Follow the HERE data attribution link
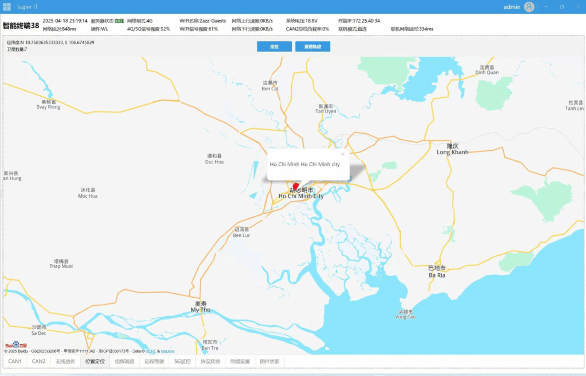This screenshot has width=586, height=376. point(151,351)
